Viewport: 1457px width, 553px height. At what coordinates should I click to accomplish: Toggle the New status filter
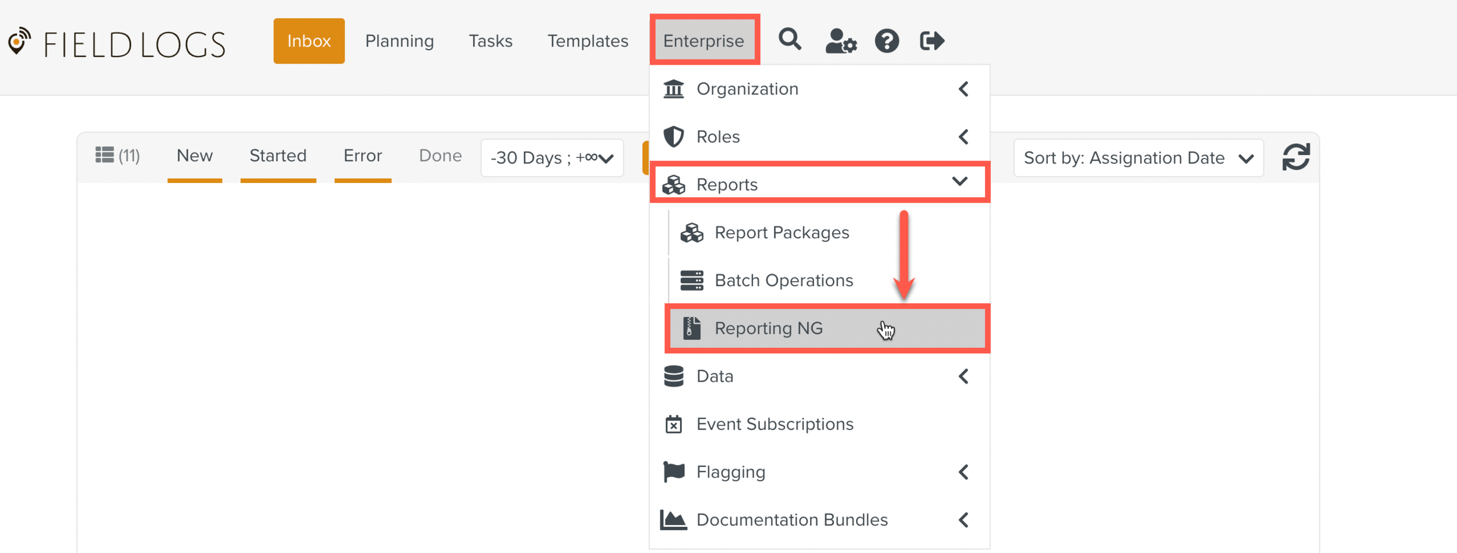coord(195,156)
